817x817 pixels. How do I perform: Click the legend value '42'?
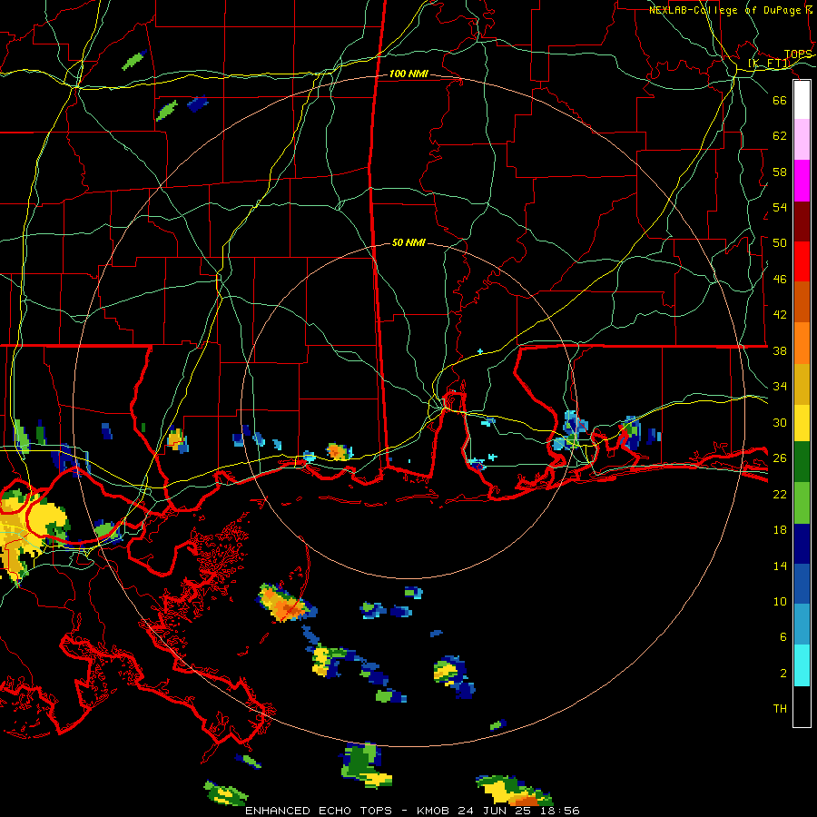pyautogui.click(x=780, y=315)
